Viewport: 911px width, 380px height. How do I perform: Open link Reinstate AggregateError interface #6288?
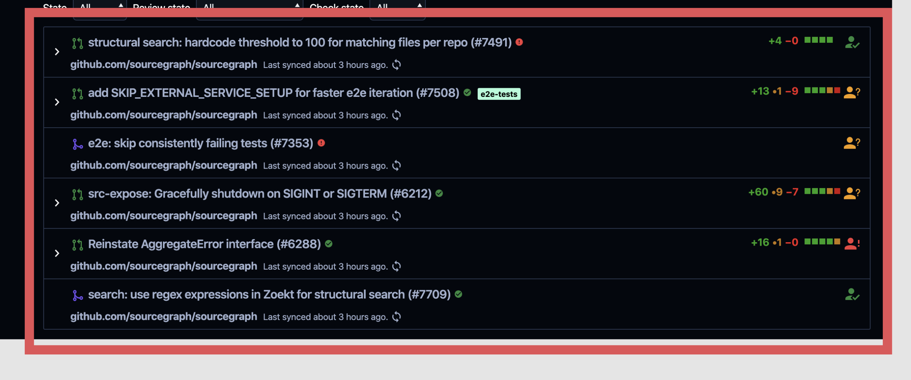coord(204,244)
